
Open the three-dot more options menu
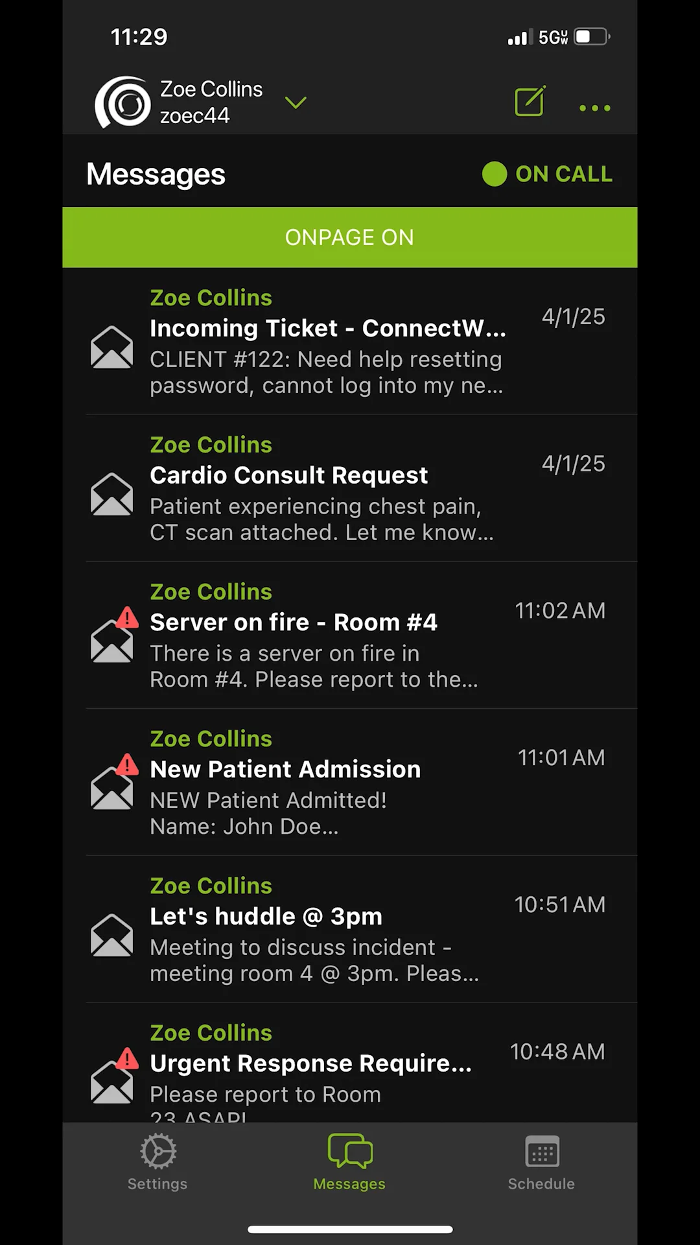[595, 108]
